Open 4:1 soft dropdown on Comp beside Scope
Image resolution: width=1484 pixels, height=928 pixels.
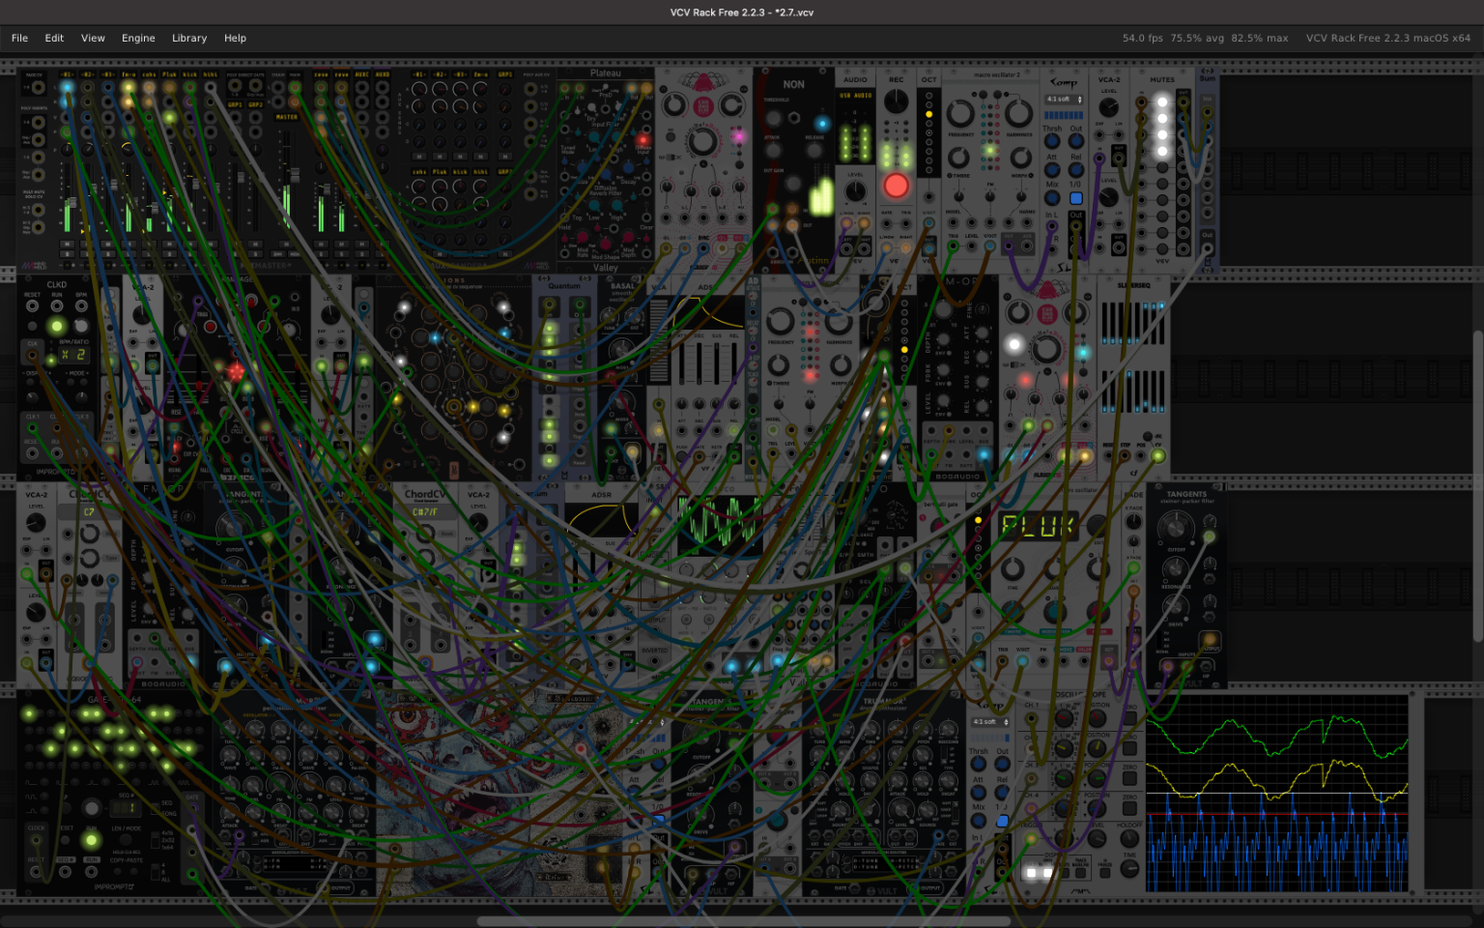990,722
